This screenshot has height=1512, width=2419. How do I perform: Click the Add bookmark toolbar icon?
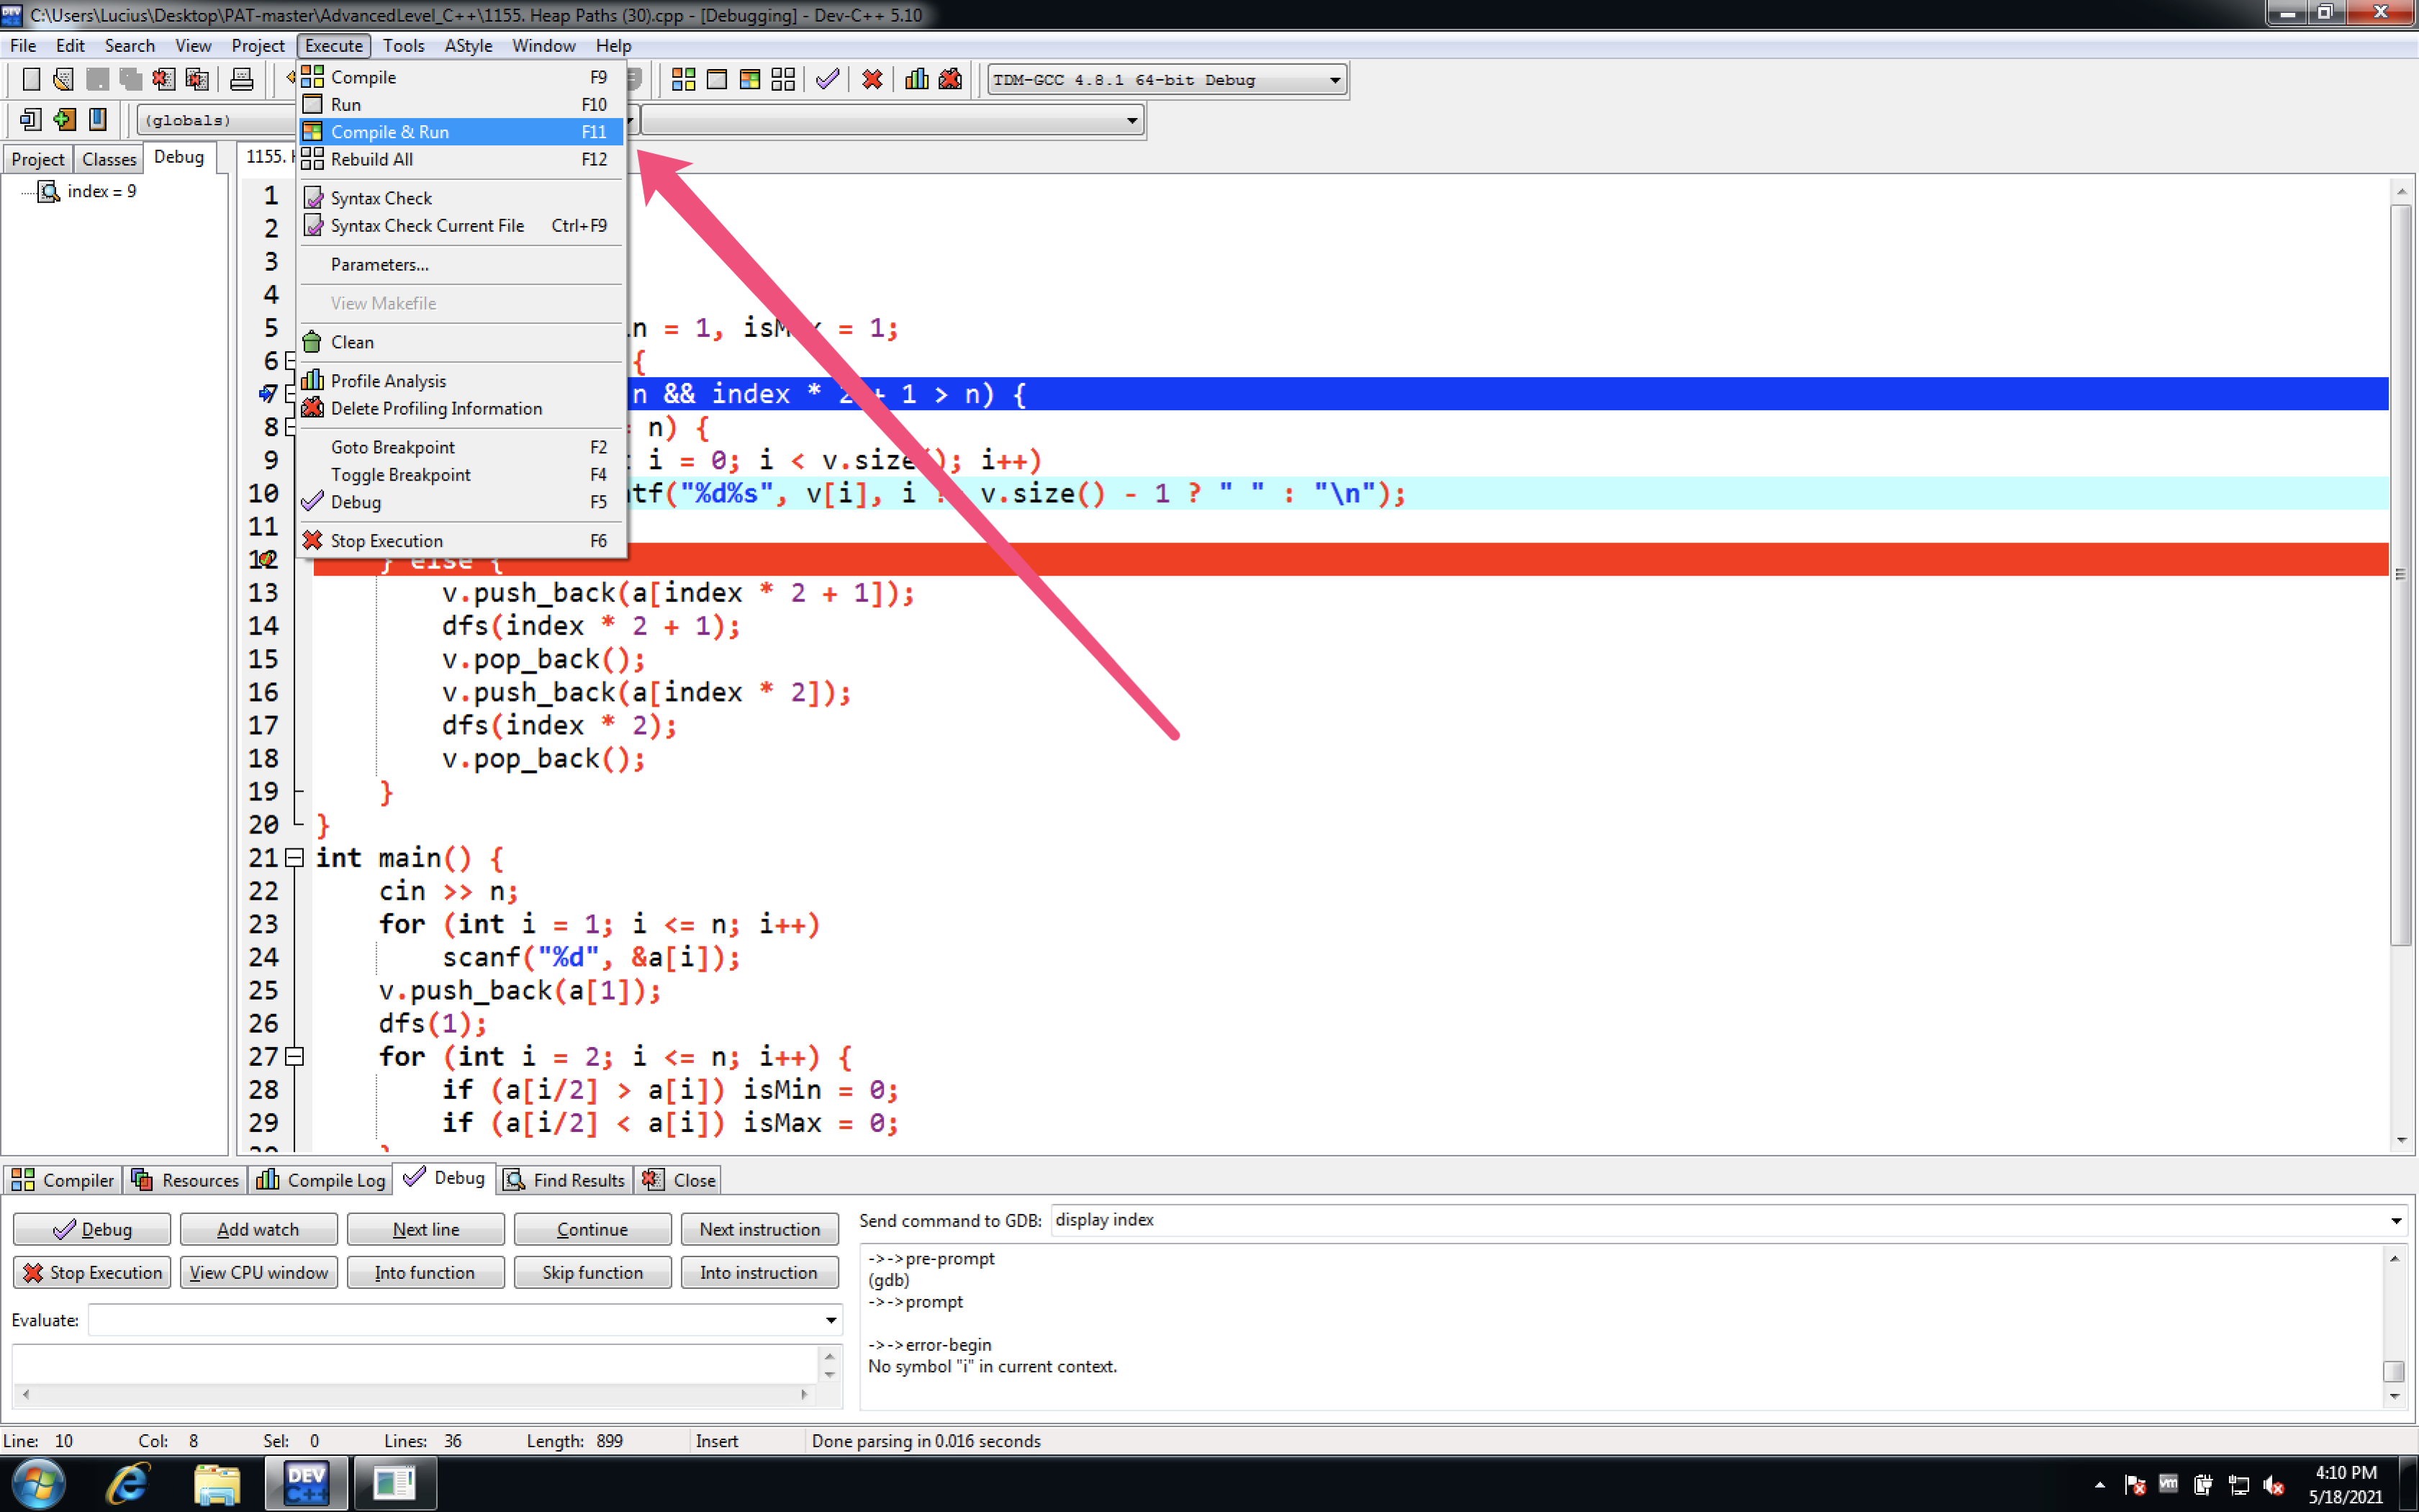pos(64,120)
